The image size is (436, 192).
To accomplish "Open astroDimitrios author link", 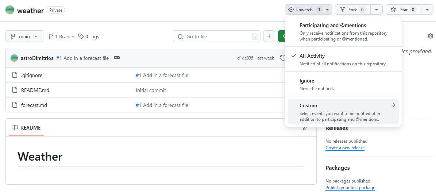I will (37, 58).
